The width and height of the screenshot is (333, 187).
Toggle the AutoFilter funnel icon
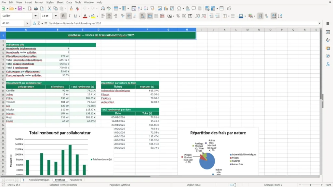click(x=152, y=8)
